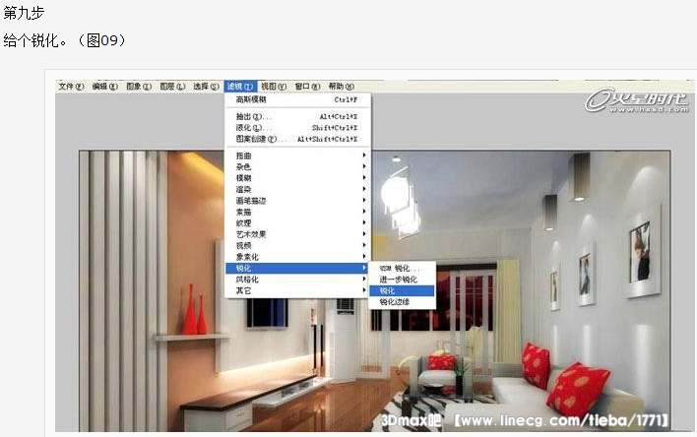Select USM 锐化 in the sharpen submenu
This screenshot has height=437, width=697.
pyautogui.click(x=400, y=268)
